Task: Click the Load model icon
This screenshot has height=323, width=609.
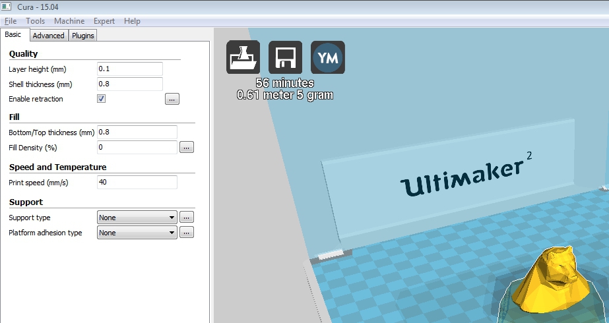Action: (243, 57)
